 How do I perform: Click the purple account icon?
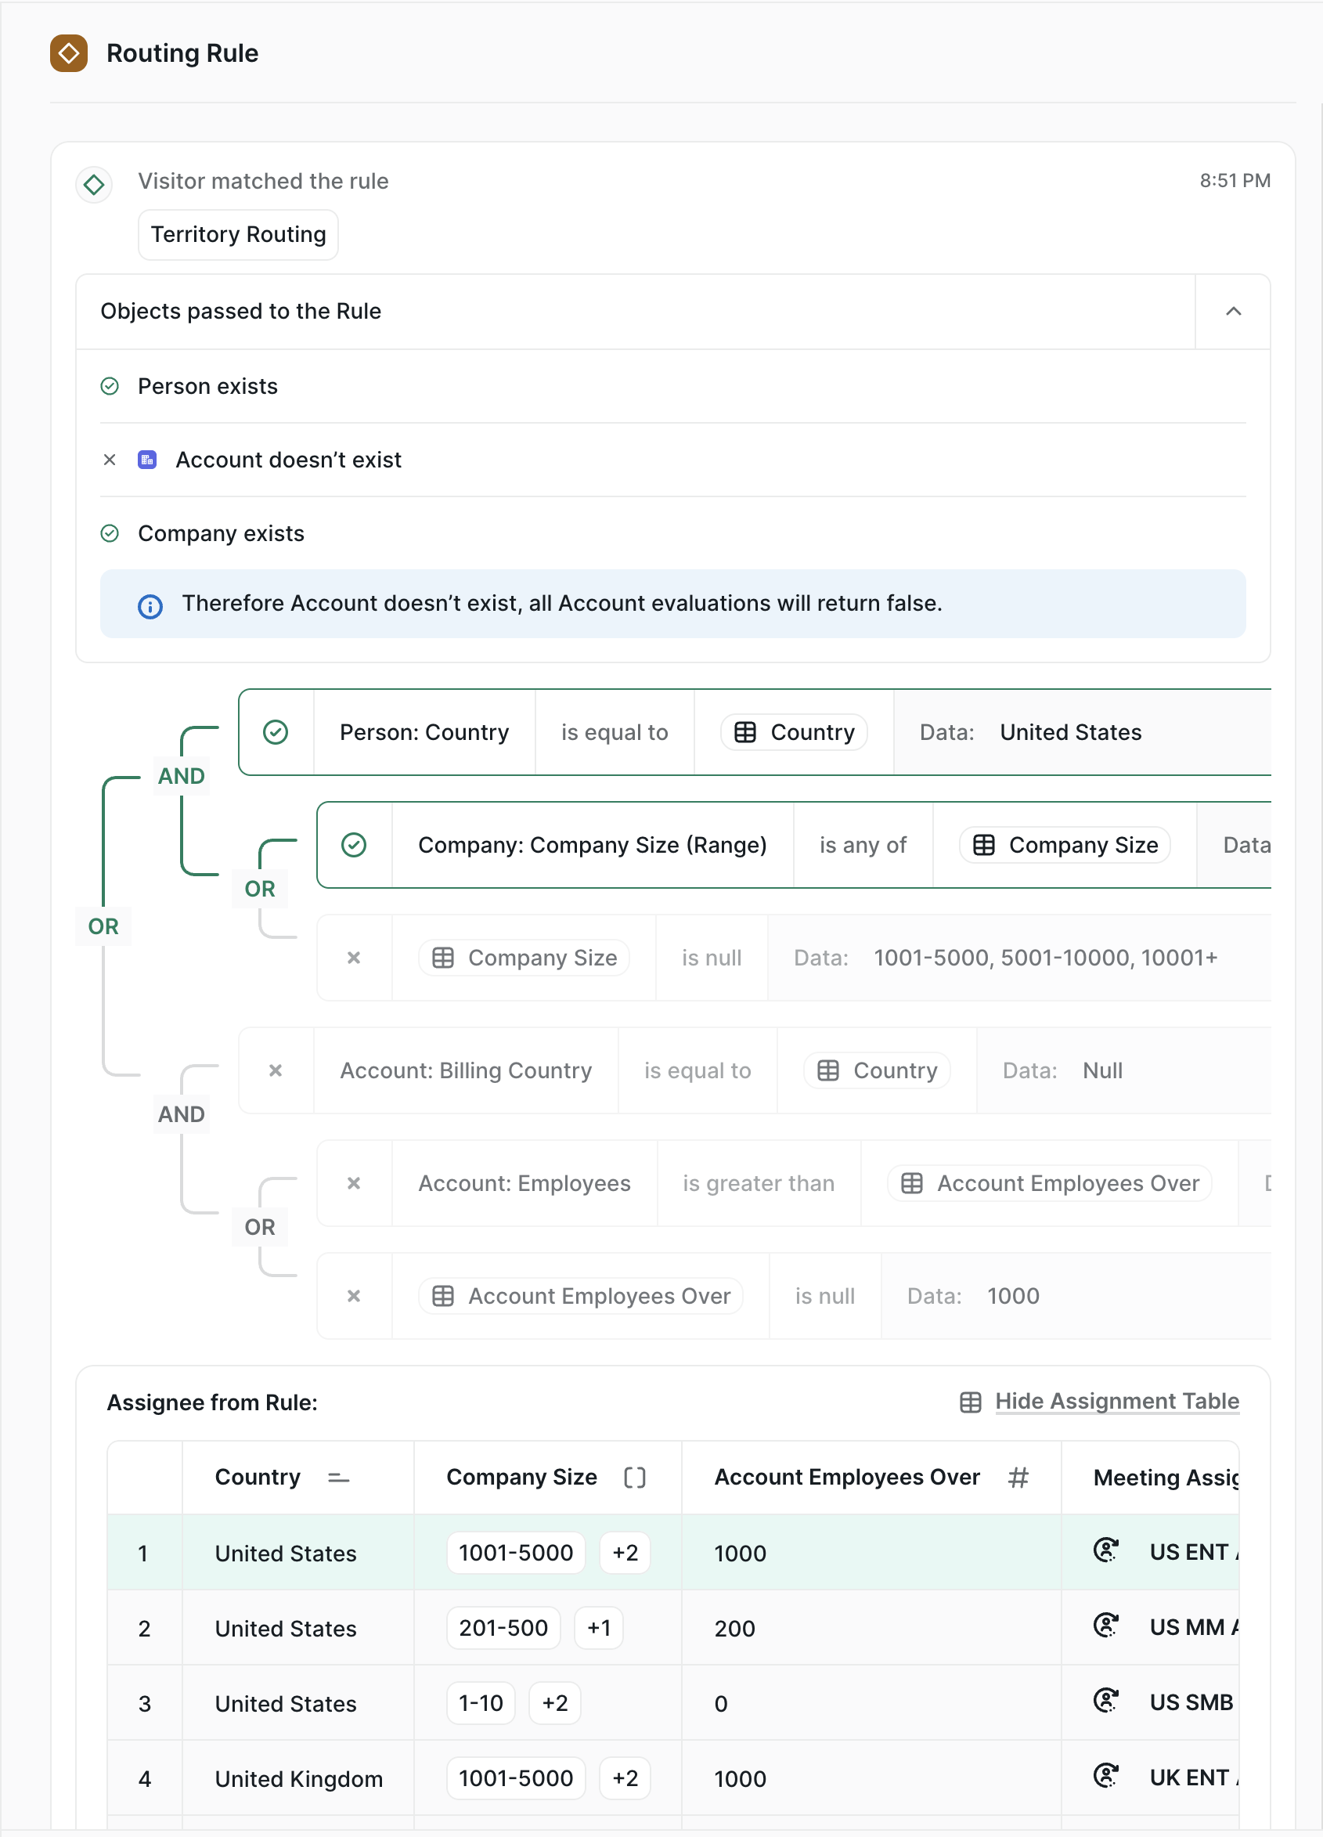point(147,460)
